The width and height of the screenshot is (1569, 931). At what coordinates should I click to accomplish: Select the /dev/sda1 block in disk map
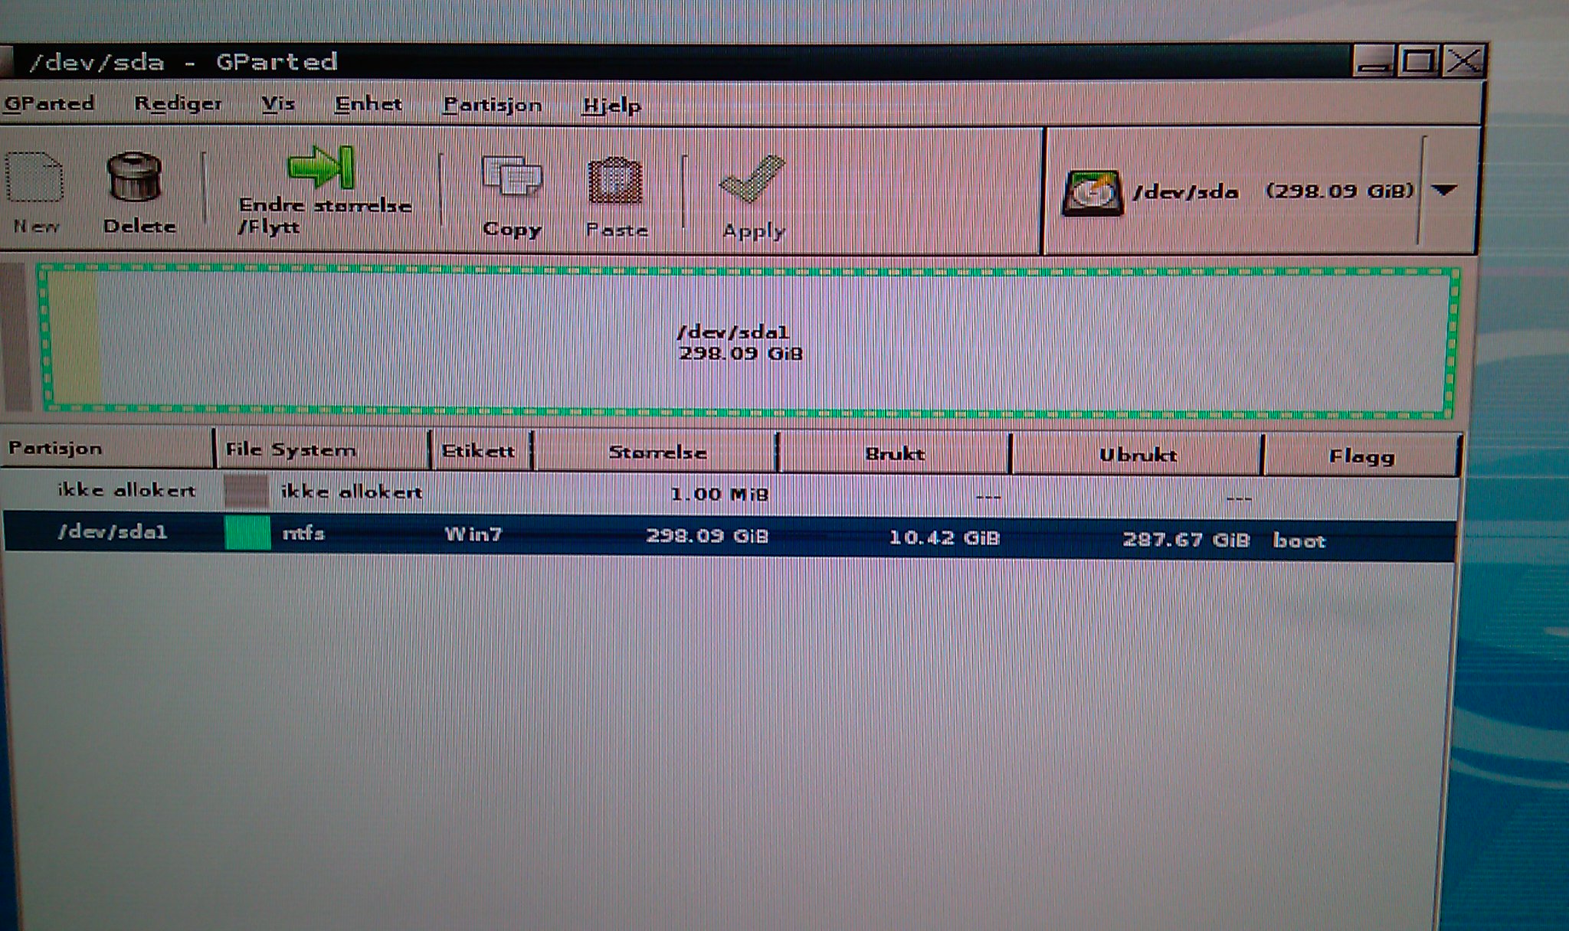click(748, 342)
